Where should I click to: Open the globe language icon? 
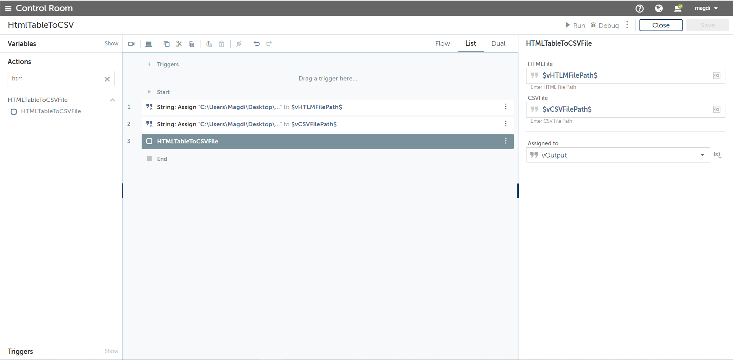point(659,8)
